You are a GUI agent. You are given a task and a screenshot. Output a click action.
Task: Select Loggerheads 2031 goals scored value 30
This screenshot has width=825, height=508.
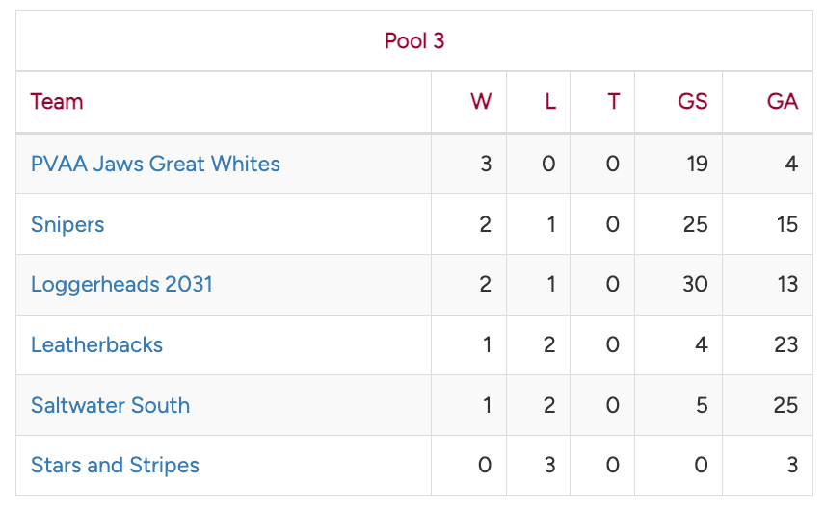point(694,284)
